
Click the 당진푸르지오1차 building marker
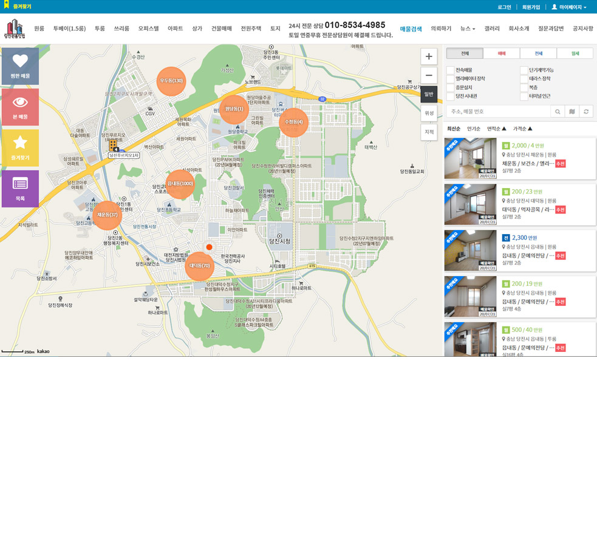coord(114,145)
